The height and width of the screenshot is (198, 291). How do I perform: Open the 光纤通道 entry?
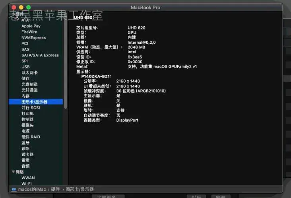pos(29,90)
